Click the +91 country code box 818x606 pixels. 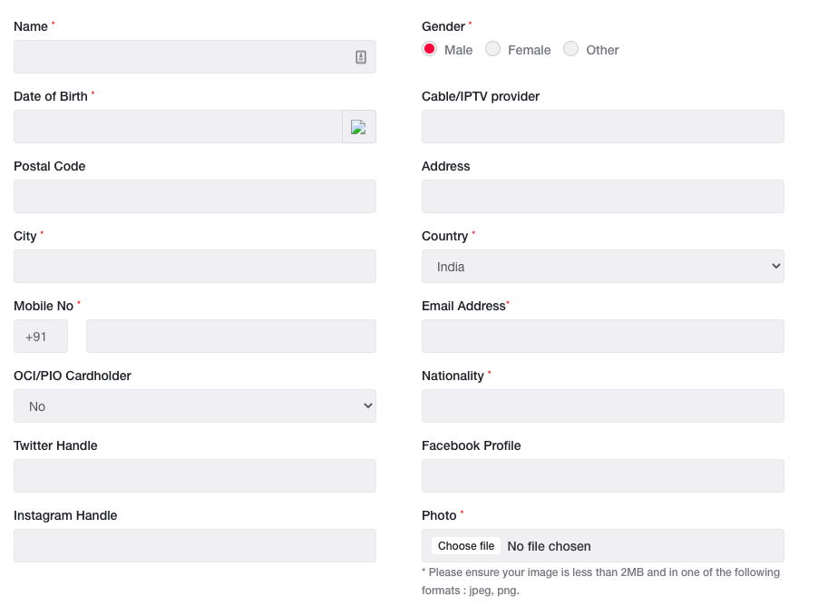[40, 337]
